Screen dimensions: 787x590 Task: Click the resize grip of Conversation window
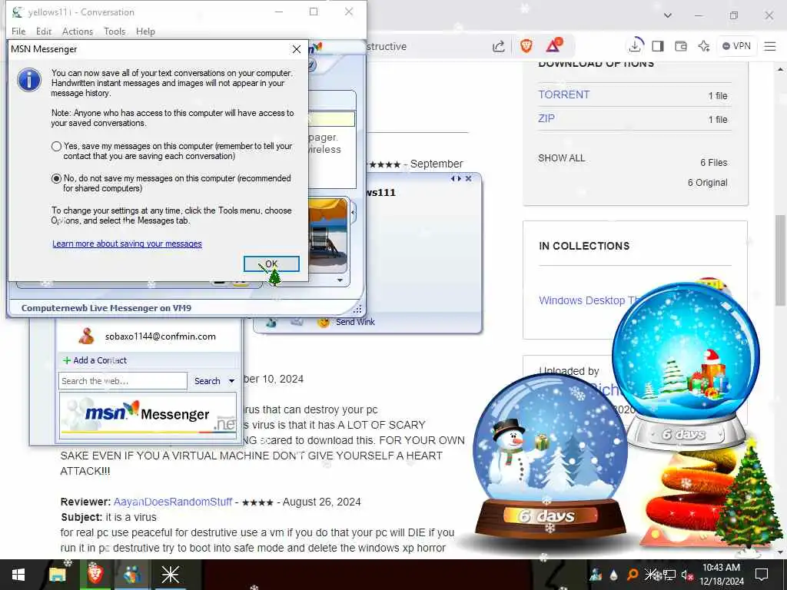click(x=358, y=309)
